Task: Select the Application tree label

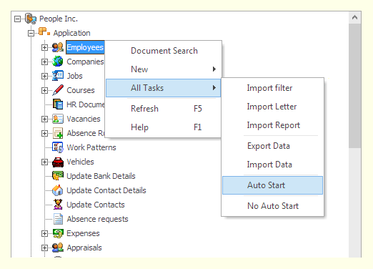Action: (x=71, y=33)
